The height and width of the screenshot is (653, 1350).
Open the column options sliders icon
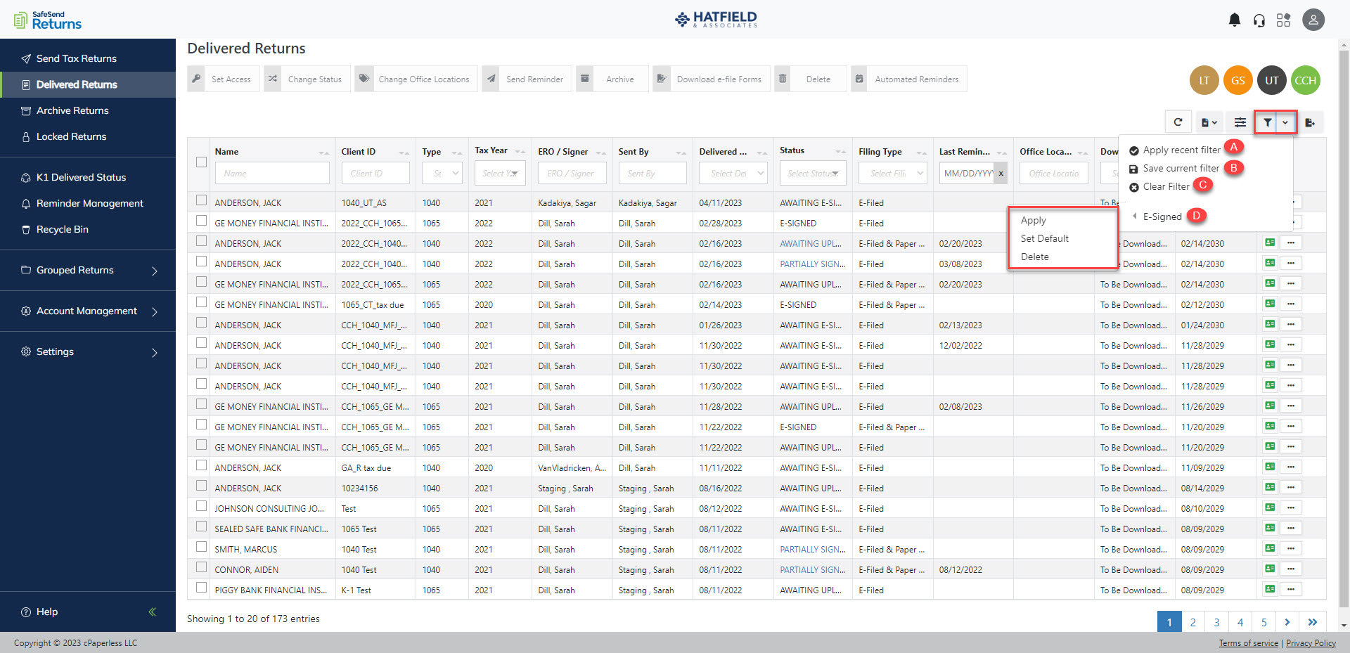[1239, 122]
